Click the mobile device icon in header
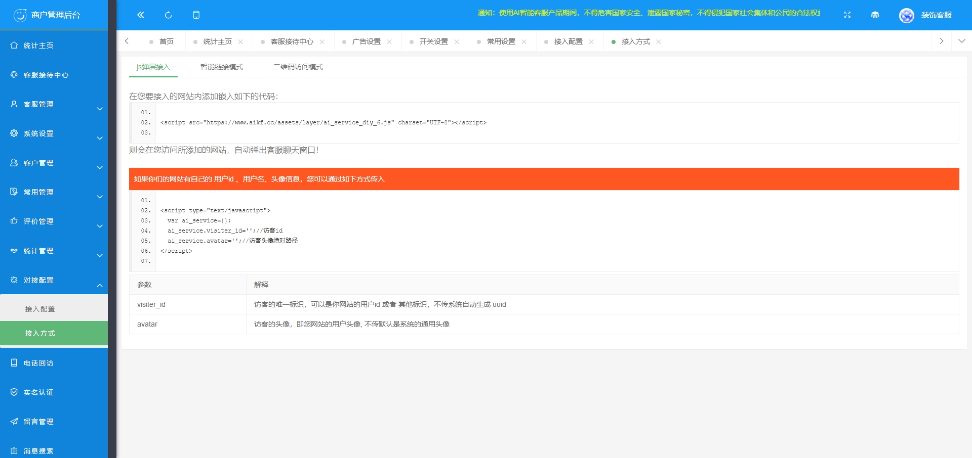The image size is (972, 458). (x=196, y=15)
